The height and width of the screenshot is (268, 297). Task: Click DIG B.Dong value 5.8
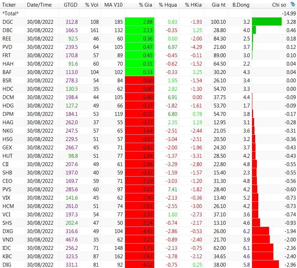click(246, 265)
